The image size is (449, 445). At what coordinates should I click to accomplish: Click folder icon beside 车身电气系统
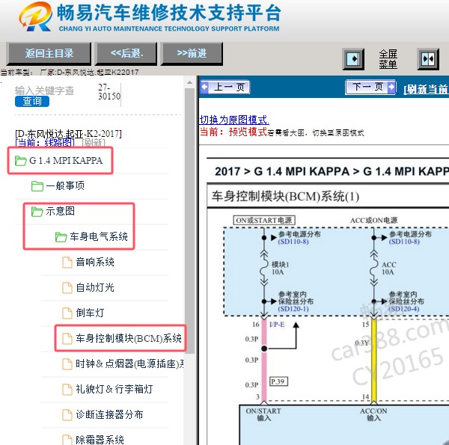point(61,236)
